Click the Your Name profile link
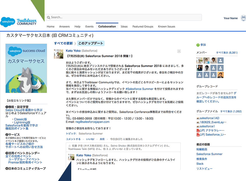This screenshot has width=246, height=181. coord(231,18)
